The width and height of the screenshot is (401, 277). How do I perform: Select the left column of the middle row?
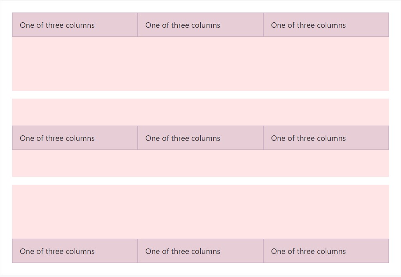pyautogui.click(x=75, y=138)
